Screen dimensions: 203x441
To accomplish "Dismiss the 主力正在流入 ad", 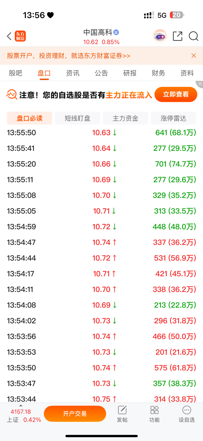I will click(x=200, y=84).
